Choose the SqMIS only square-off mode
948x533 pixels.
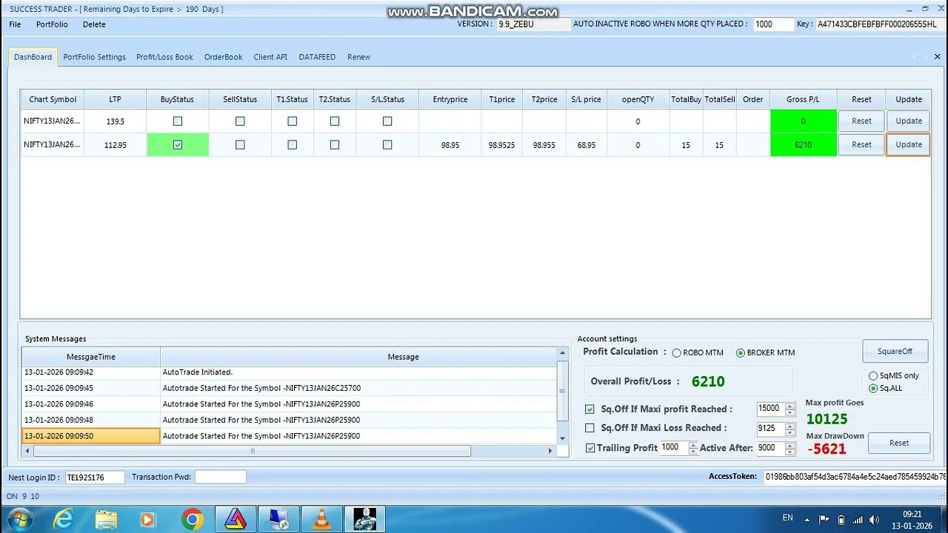tap(873, 376)
